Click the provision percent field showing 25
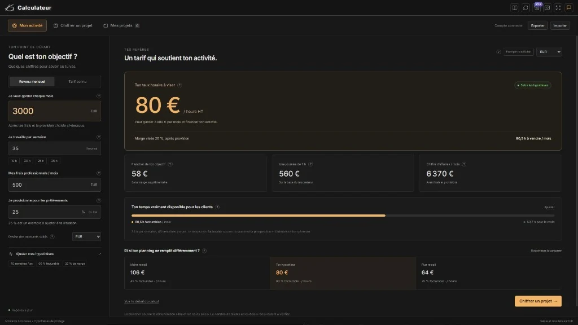The image size is (578, 325). [x=55, y=212]
